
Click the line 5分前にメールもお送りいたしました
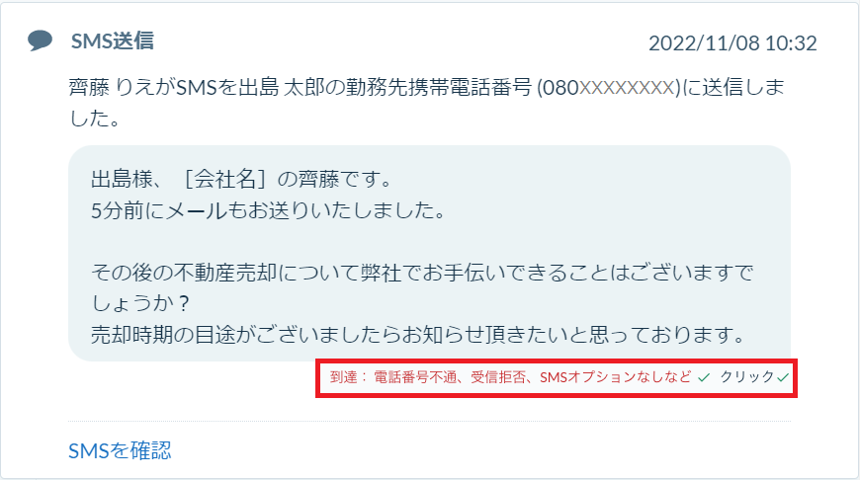click(x=269, y=210)
